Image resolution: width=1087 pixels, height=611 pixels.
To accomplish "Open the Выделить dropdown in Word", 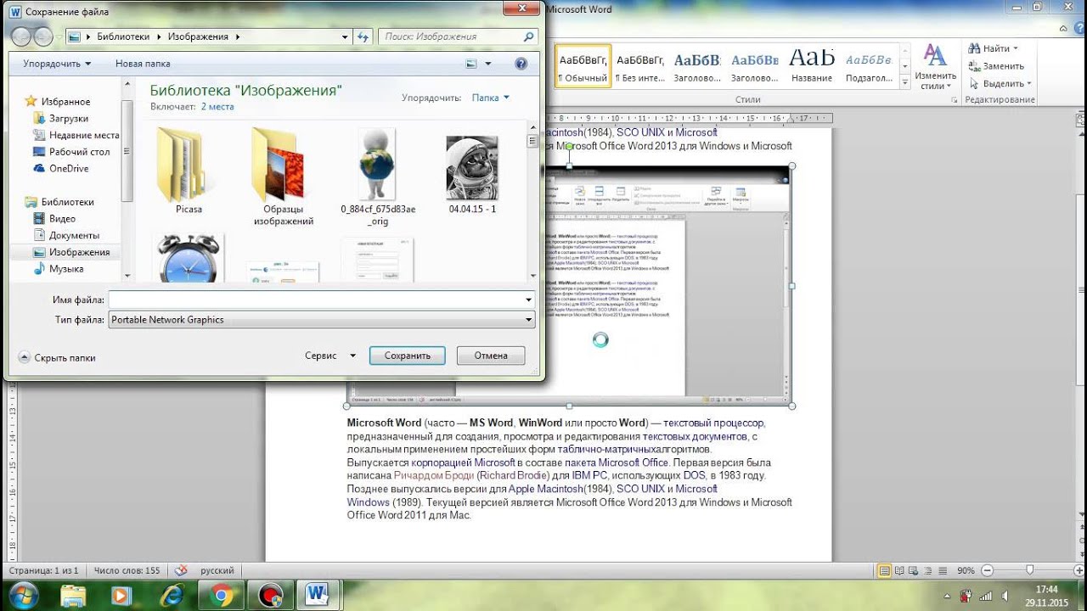I will [x=999, y=83].
